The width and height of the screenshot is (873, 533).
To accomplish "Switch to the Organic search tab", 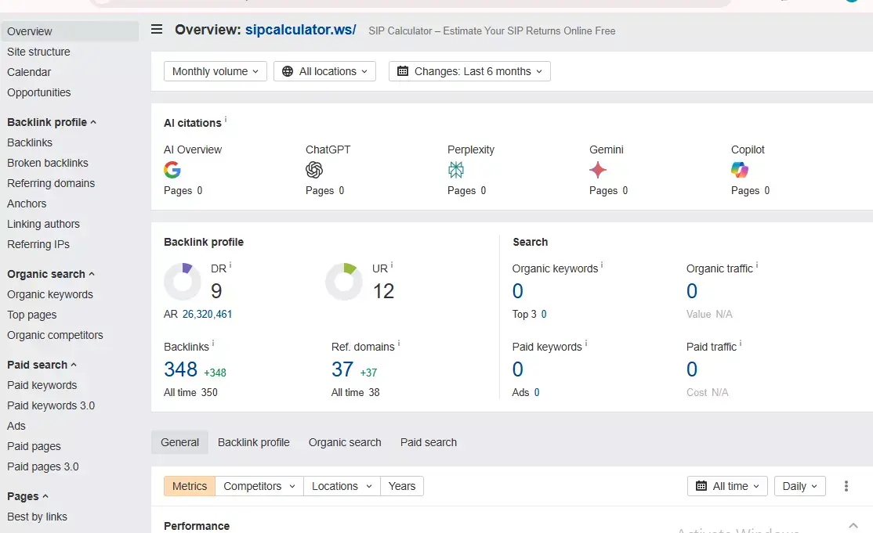I will 345,442.
